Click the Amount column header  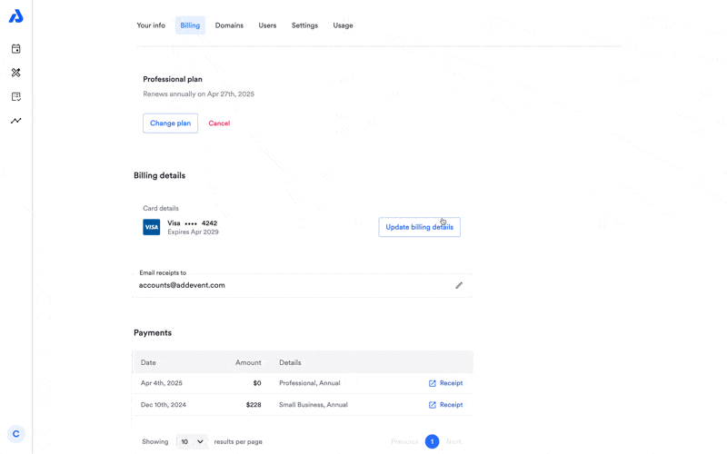pyautogui.click(x=248, y=362)
